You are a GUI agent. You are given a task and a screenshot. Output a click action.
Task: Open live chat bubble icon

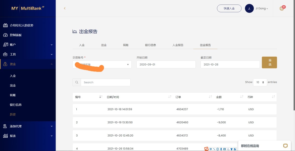(285, 146)
